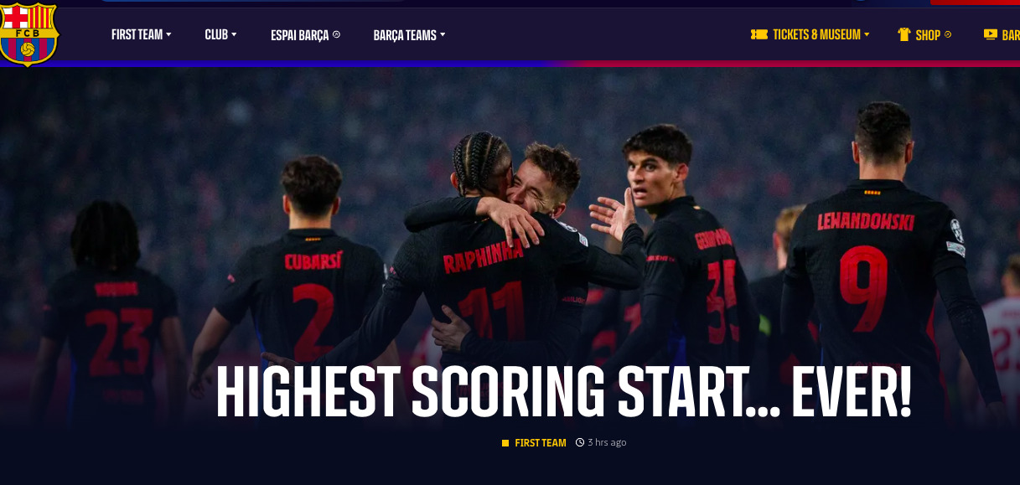The width and height of the screenshot is (1020, 485).
Task: Click the yellow square marker before First Team tag
Action: (x=505, y=443)
